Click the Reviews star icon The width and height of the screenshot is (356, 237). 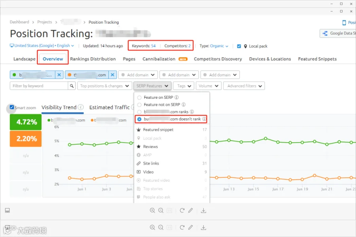click(138, 147)
